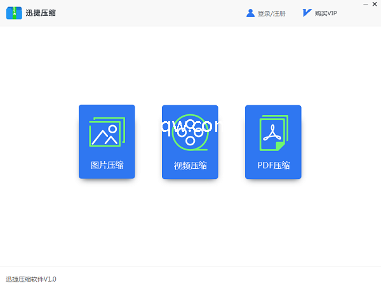Open the 购买VIP purchase link

pyautogui.click(x=326, y=13)
